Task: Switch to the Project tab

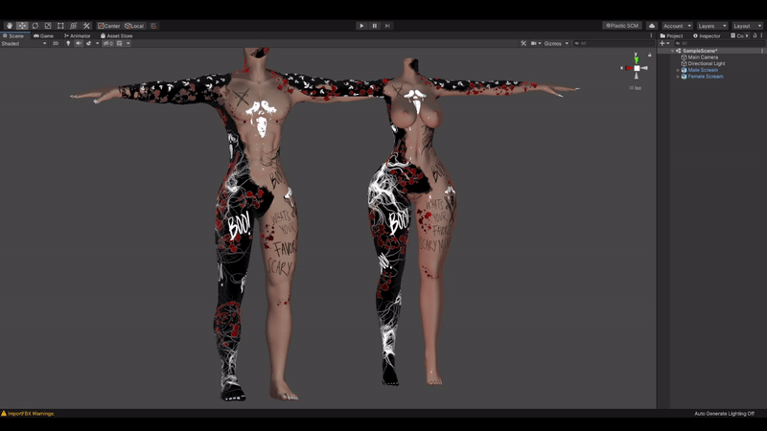Action: [x=671, y=35]
